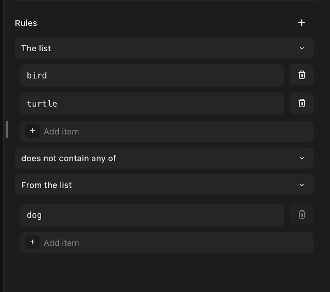Image resolution: width=330 pixels, height=292 pixels.
Task: Click chevron on 'From the list' selector
Action: point(302,185)
